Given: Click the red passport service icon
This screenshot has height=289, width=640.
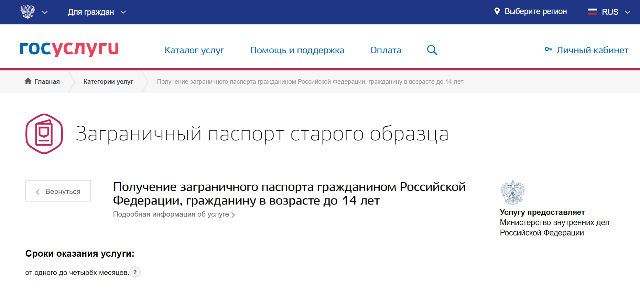Looking at the screenshot, I should 44,134.
